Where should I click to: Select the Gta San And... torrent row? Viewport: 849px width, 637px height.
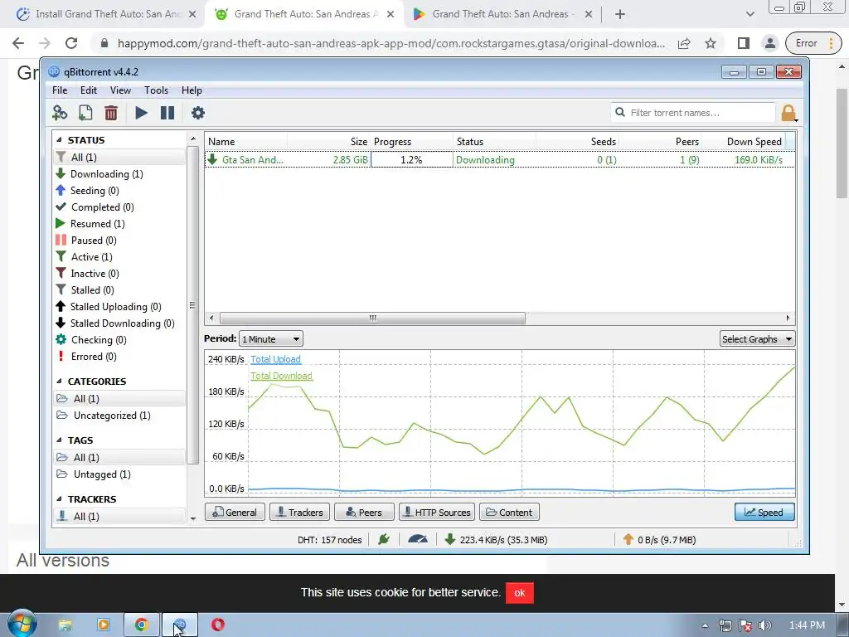500,160
